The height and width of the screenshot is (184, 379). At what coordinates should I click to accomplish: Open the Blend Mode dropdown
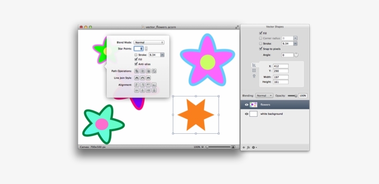[149, 42]
